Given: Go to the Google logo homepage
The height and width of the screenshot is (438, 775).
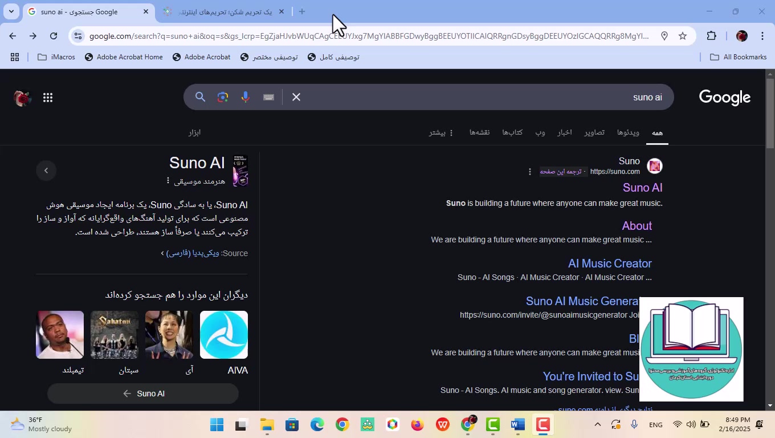Looking at the screenshot, I should [724, 98].
